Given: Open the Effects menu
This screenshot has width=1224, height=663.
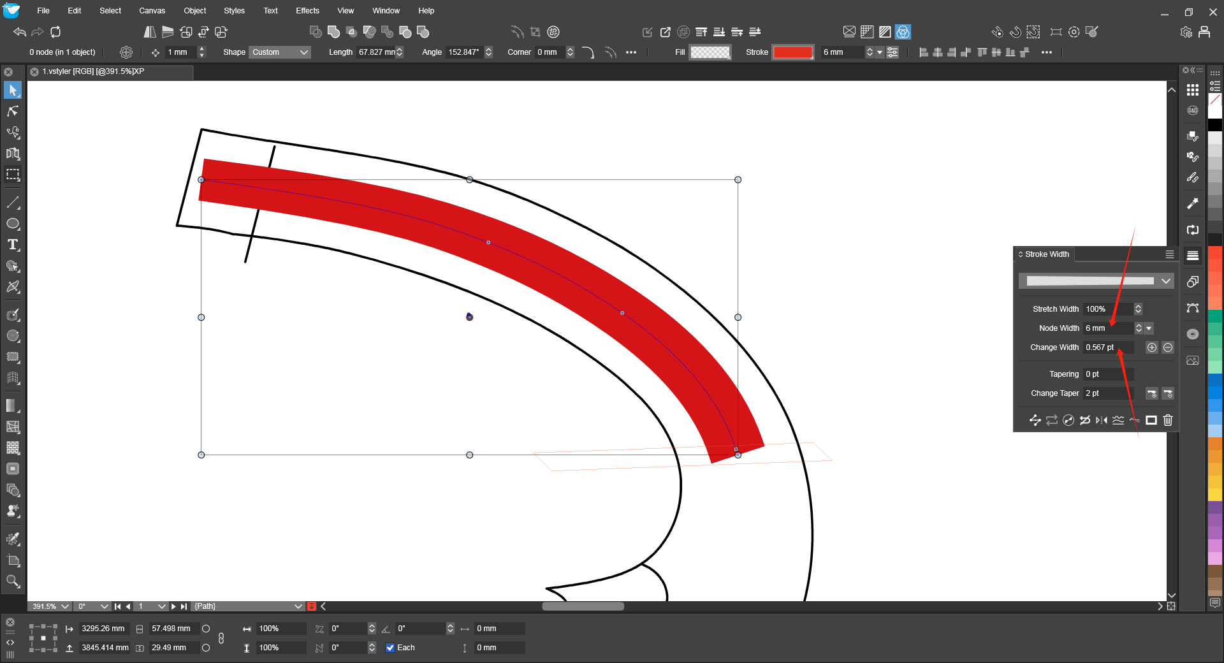Looking at the screenshot, I should click(307, 11).
